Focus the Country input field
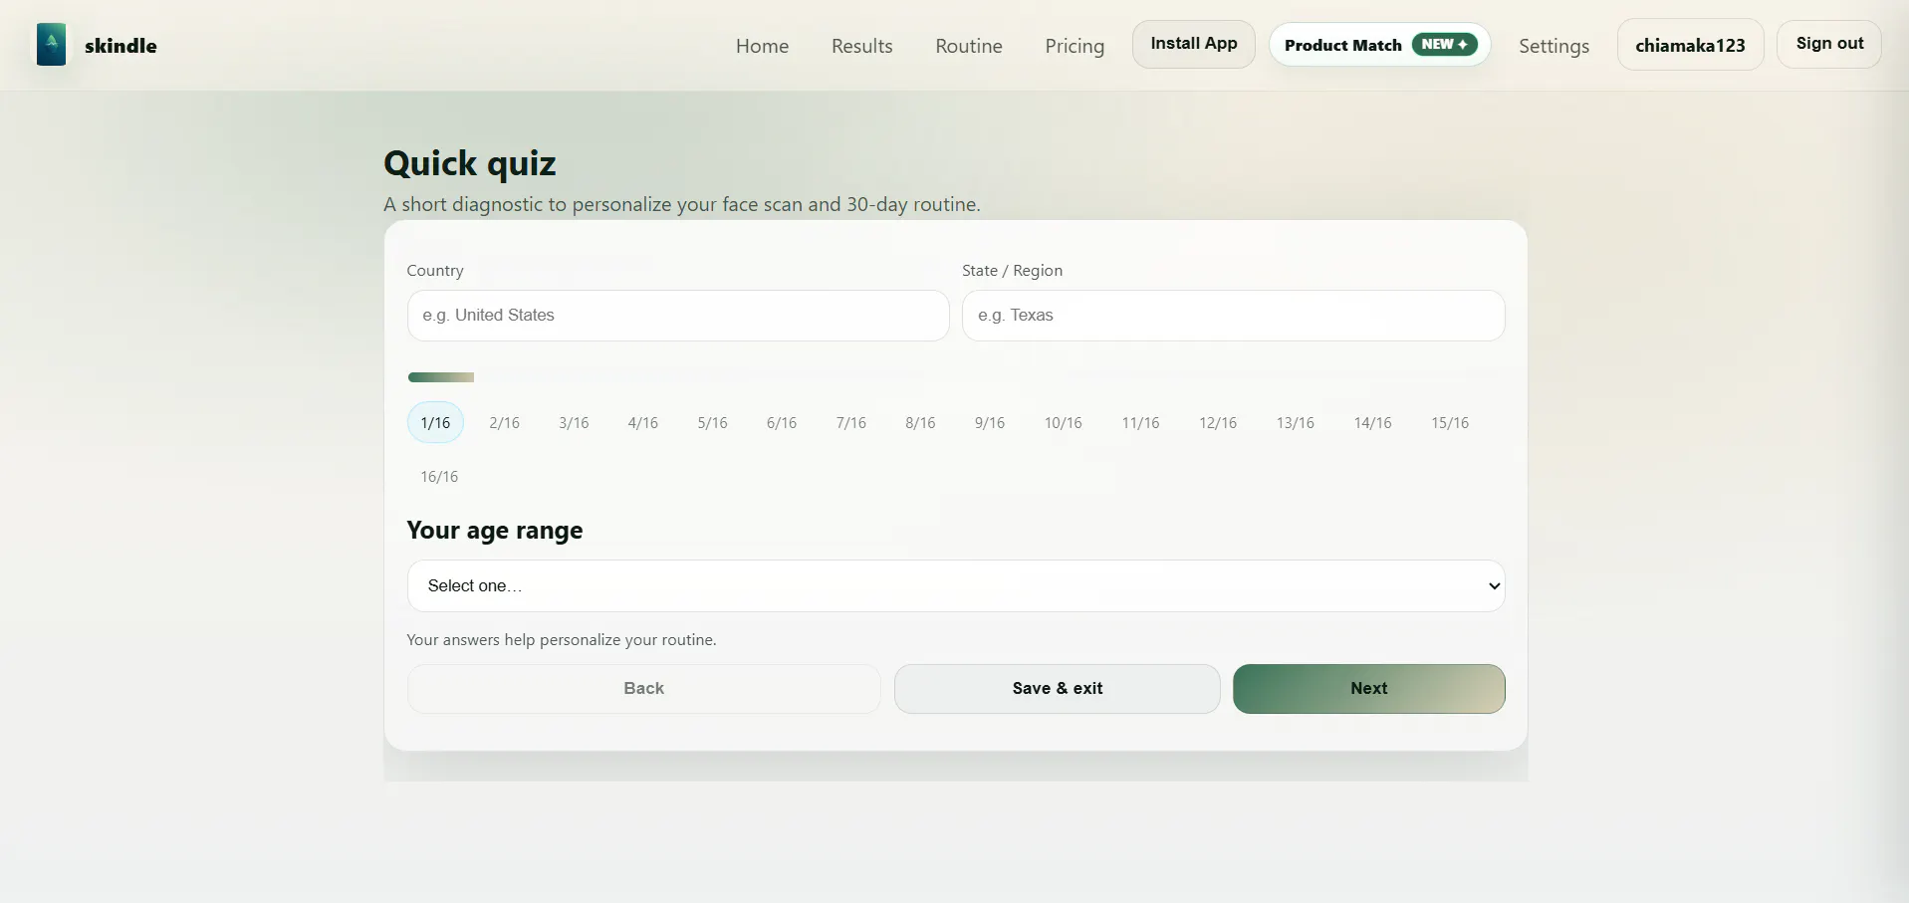The height and width of the screenshot is (903, 1909). 678,316
